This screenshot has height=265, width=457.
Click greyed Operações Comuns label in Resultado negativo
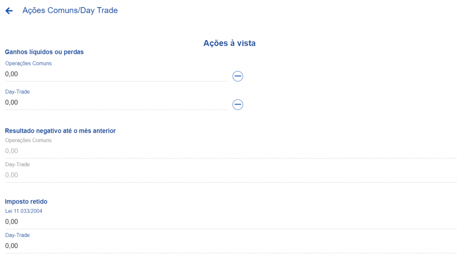point(28,140)
